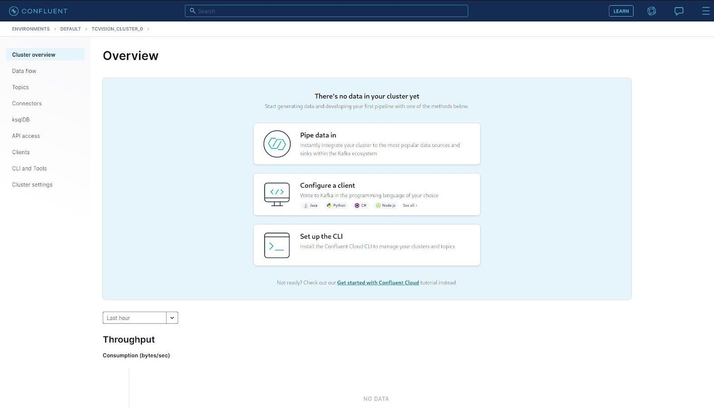Click See all clients link
This screenshot has width=714, height=408.
410,205
